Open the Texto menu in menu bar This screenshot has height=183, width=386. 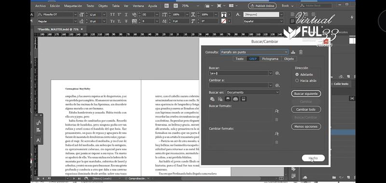coord(90,6)
